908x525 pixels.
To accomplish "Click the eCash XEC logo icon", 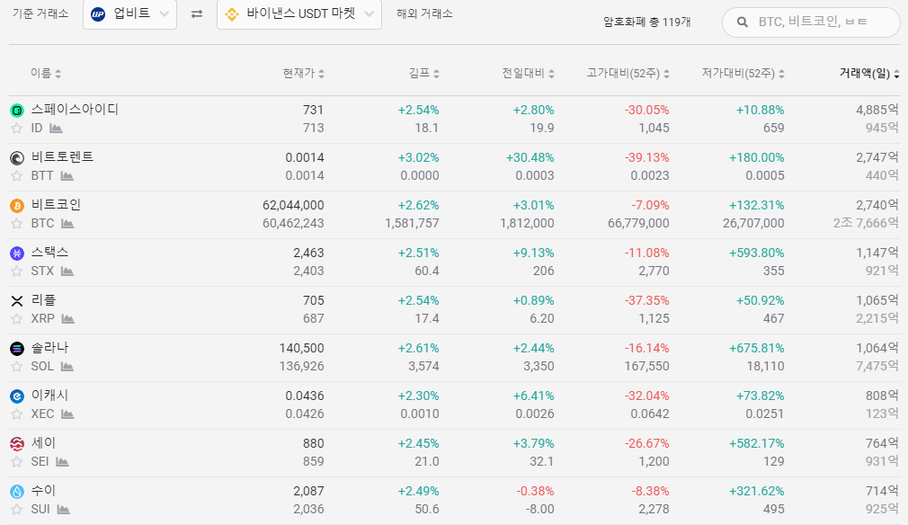I will 17,396.
